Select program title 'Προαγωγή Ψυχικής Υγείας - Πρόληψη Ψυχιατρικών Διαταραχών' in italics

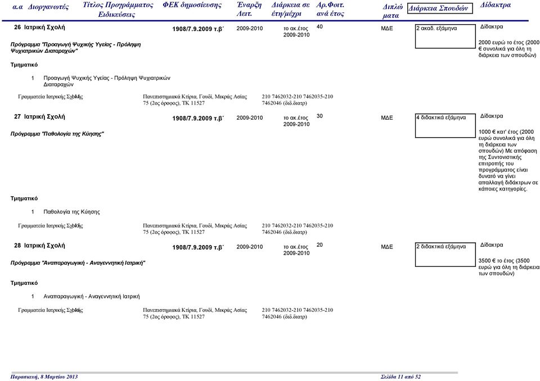[75, 48]
